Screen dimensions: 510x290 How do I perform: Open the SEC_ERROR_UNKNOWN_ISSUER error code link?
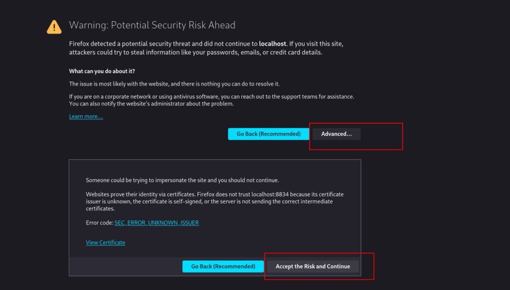click(156, 222)
